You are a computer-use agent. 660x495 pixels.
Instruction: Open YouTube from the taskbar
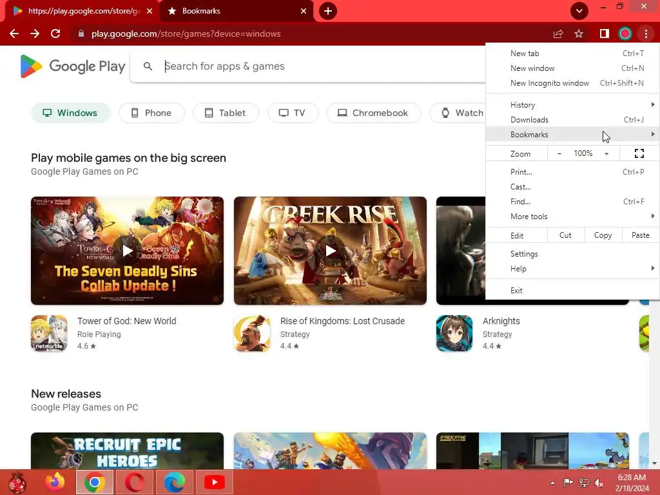215,482
